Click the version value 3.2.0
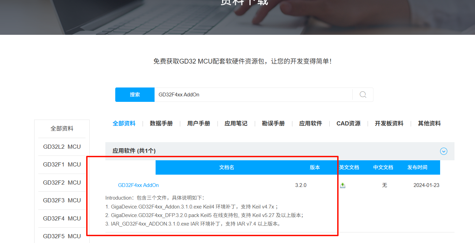 pyautogui.click(x=301, y=185)
